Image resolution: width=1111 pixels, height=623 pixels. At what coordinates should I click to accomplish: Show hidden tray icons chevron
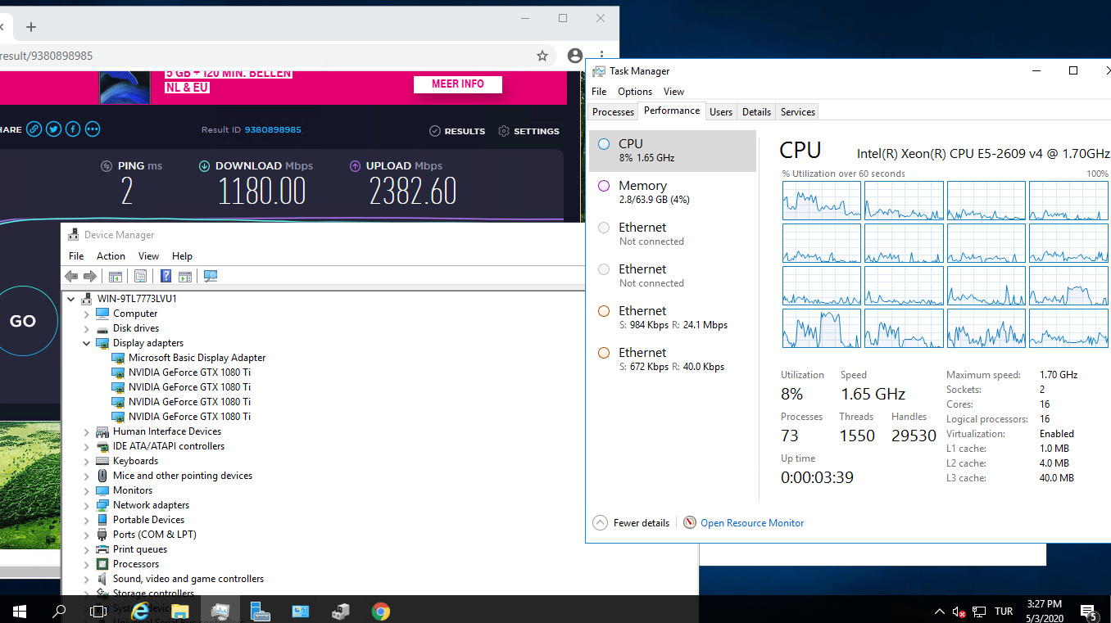(x=939, y=612)
